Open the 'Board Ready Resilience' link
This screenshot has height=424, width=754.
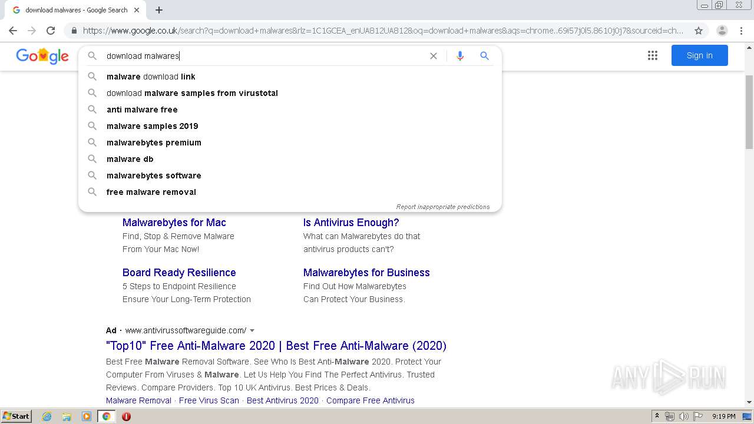pyautogui.click(x=179, y=273)
